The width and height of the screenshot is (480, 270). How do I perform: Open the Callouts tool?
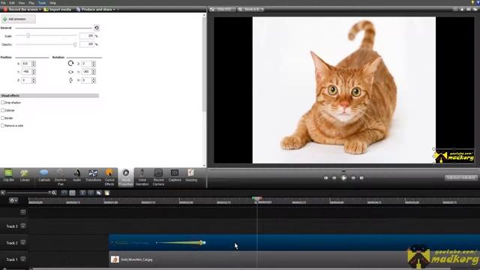pyautogui.click(x=44, y=176)
